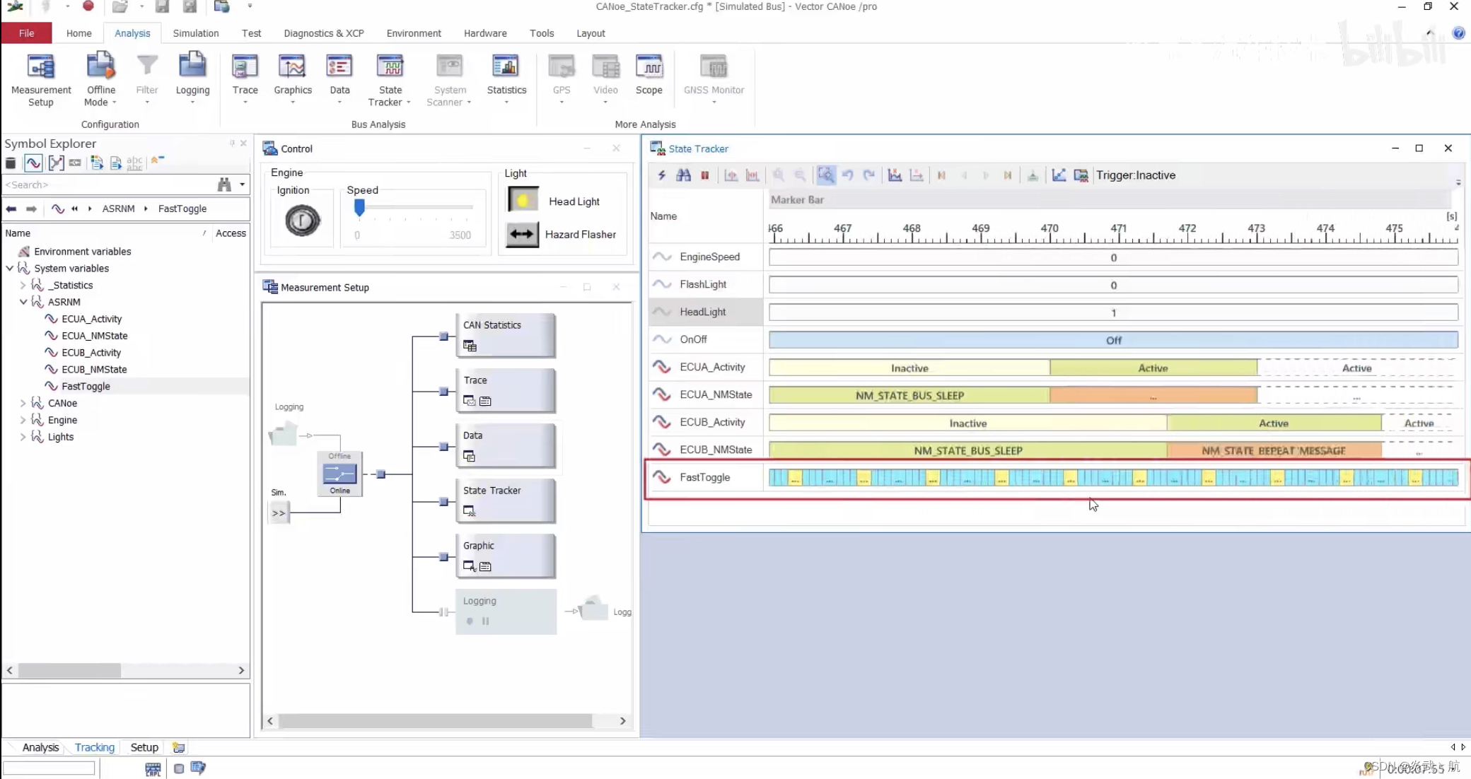
Task: Open Measurement Setup from ribbon
Action: (41, 67)
